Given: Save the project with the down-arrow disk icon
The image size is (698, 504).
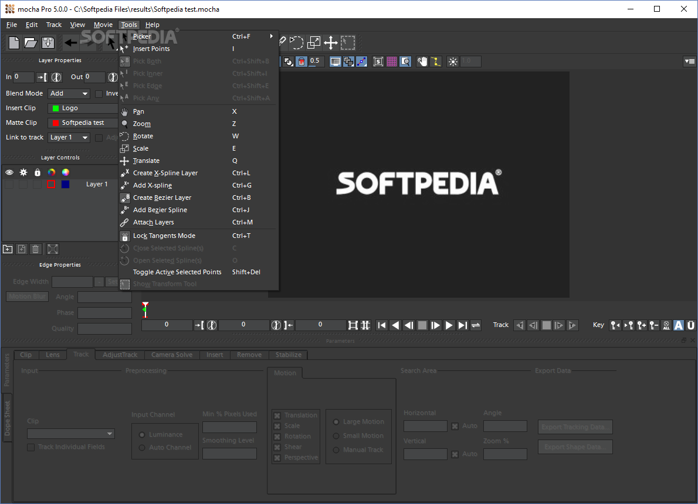Looking at the screenshot, I should pyautogui.click(x=48, y=43).
